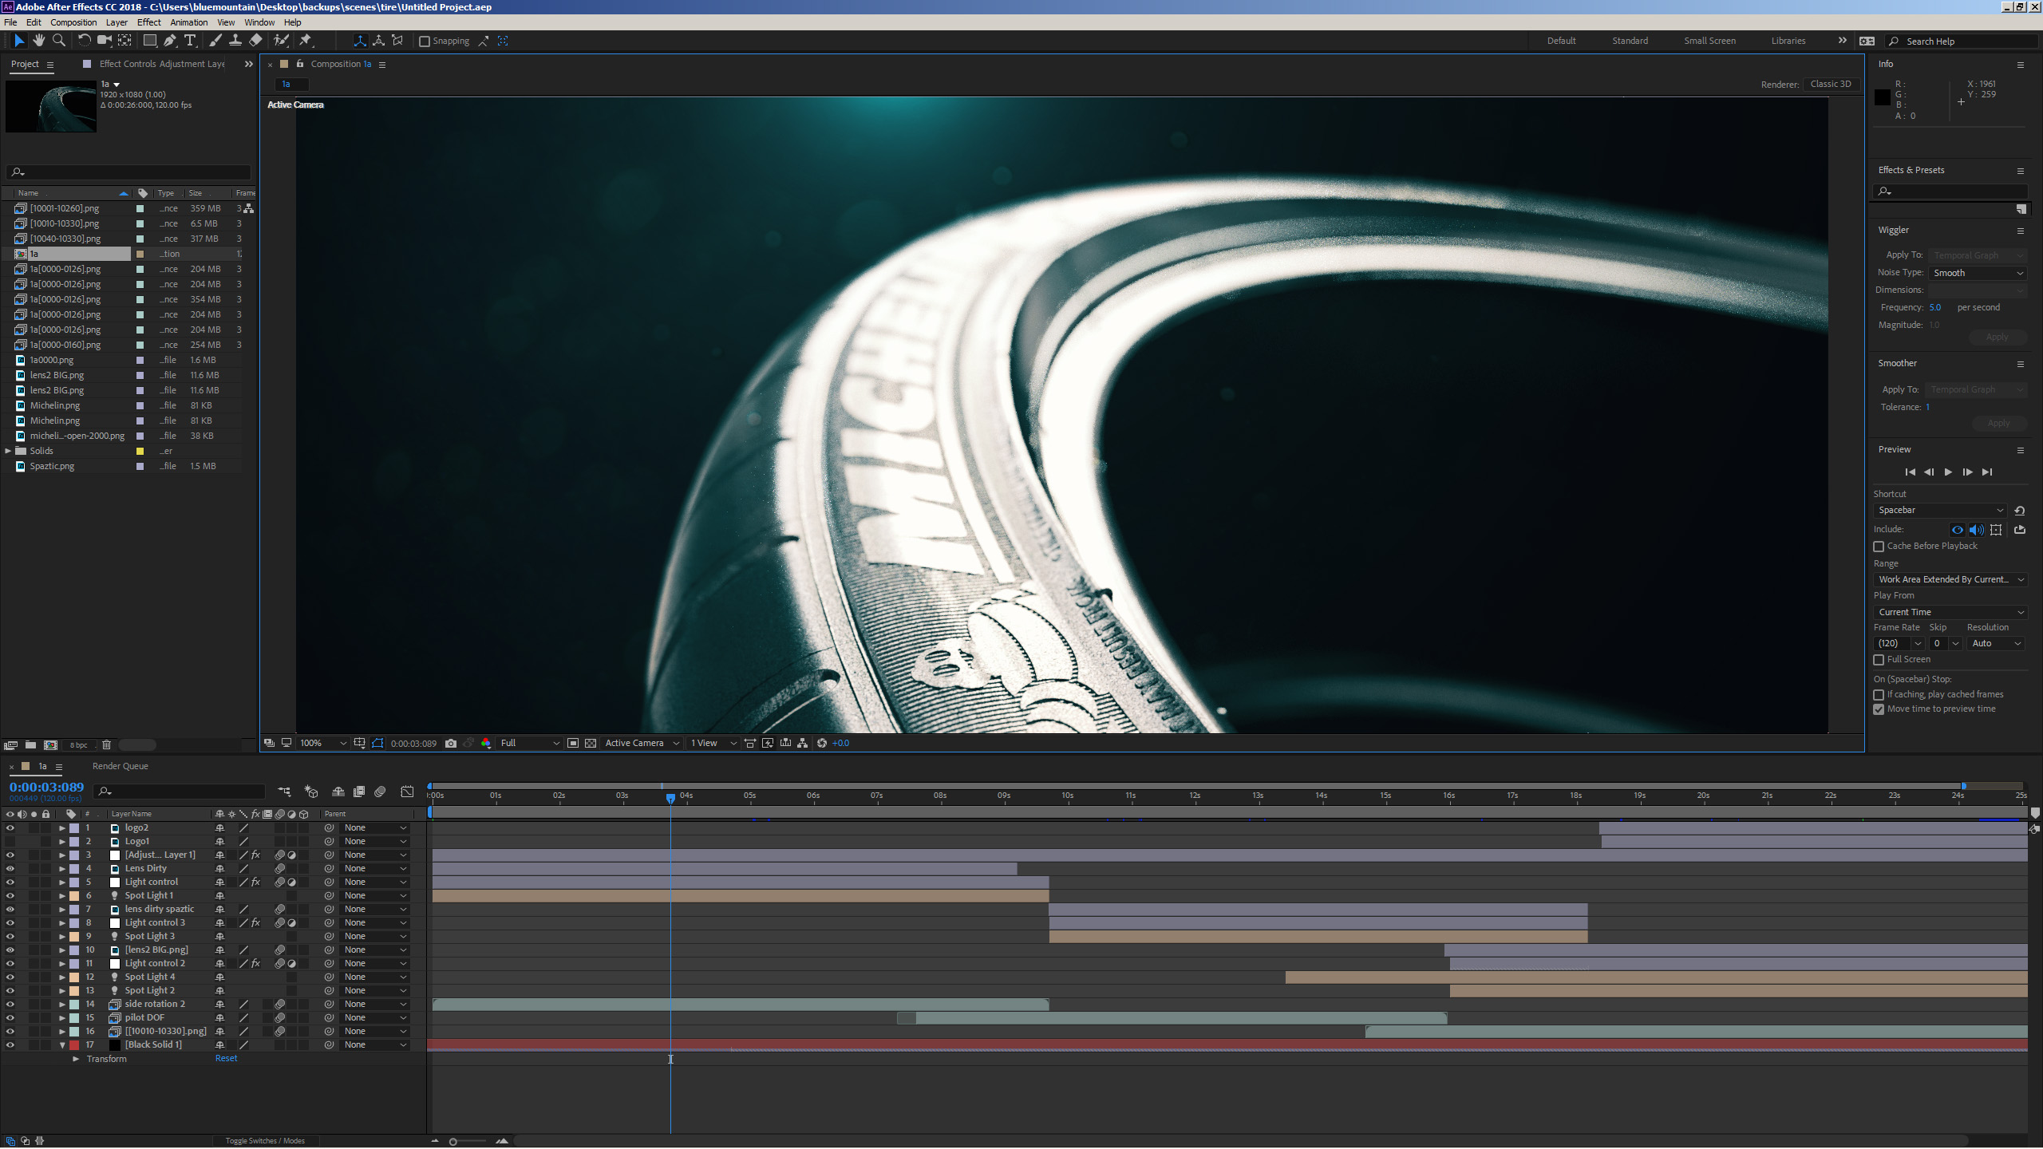The width and height of the screenshot is (2043, 1149).
Task: Click Reset under the Black Solid Transform
Action: pyautogui.click(x=226, y=1058)
